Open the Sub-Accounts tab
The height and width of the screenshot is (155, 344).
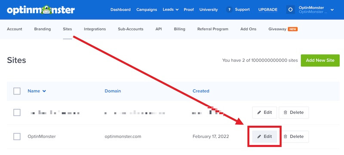[131, 29]
